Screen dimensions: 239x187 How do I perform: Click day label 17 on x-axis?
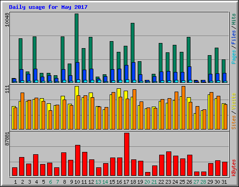[x=126, y=182]
